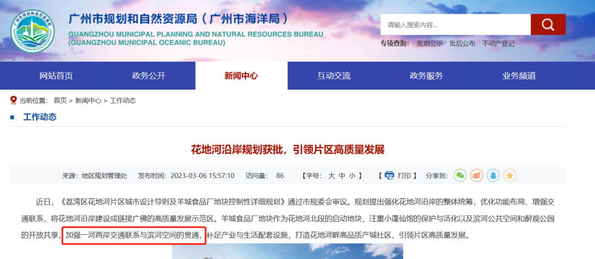Image resolution: width=595 pixels, height=259 pixels.
Task: Click the source text 地区规划管理处
Action: point(104,176)
